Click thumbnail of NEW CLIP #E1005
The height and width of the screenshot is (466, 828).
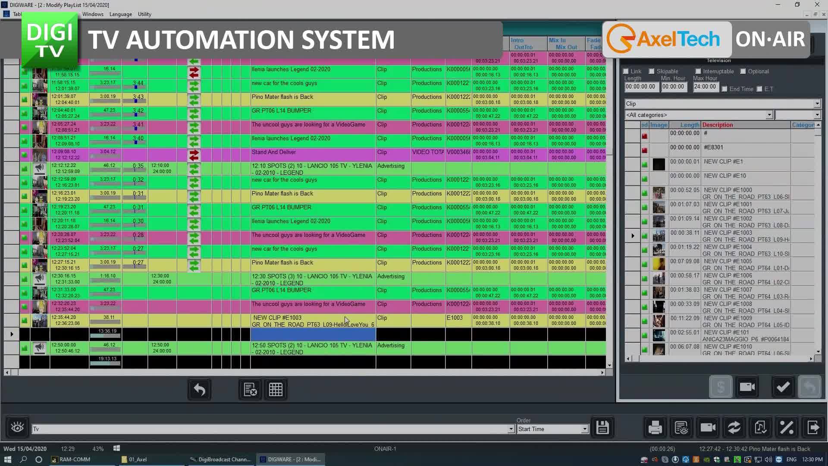(659, 264)
